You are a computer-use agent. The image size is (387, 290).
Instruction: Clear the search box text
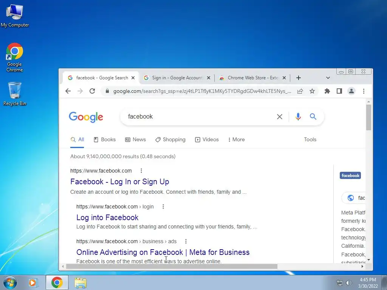point(280,117)
